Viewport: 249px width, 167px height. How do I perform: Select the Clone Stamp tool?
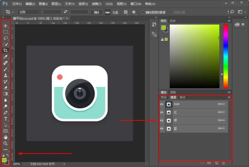point(6,75)
